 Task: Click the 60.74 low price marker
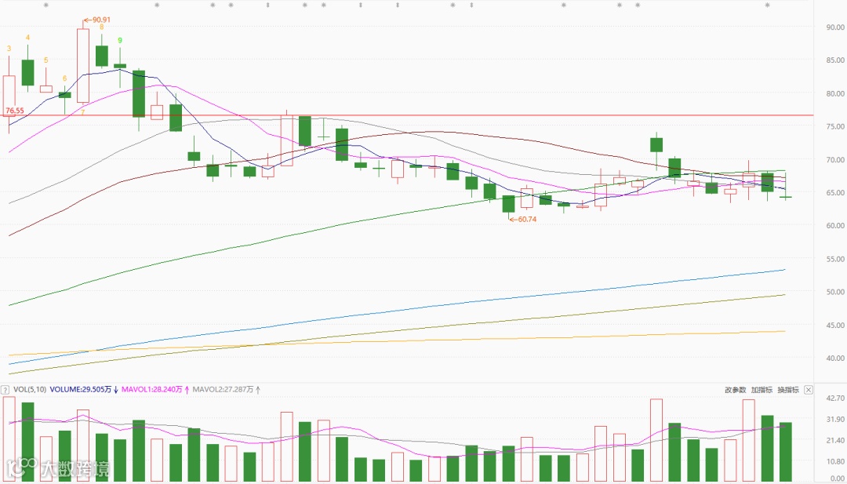522,220
